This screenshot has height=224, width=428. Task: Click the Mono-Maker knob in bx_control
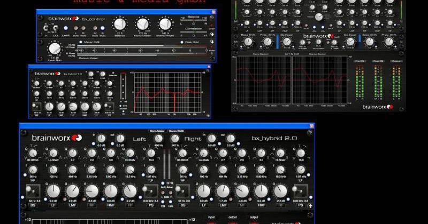142,24
